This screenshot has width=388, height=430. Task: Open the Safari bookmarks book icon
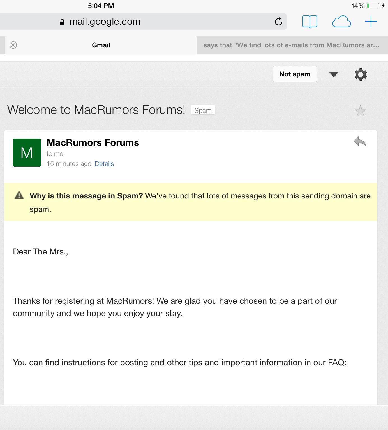(x=310, y=22)
